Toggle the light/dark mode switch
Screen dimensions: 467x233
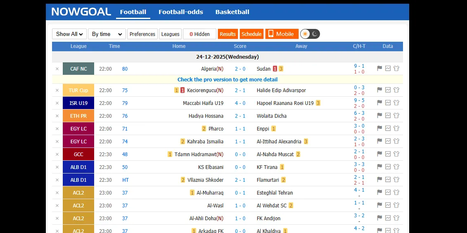click(310, 34)
